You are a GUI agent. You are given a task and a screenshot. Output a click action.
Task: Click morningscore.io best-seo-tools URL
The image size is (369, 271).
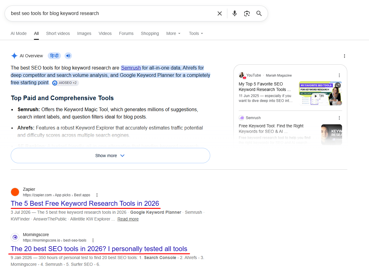coord(55,240)
